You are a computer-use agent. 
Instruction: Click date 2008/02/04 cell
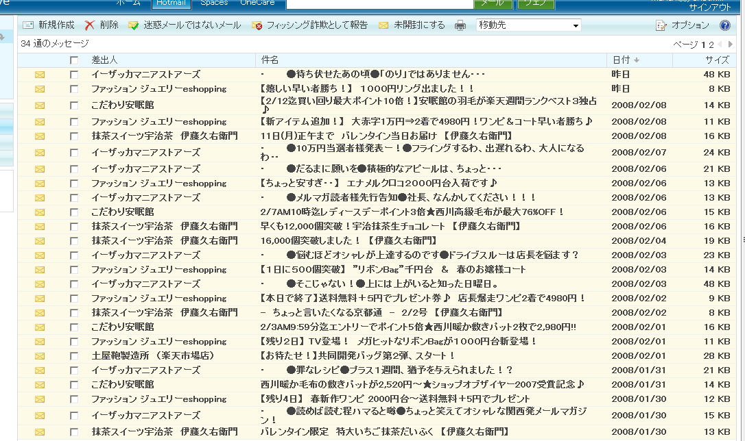click(639, 241)
